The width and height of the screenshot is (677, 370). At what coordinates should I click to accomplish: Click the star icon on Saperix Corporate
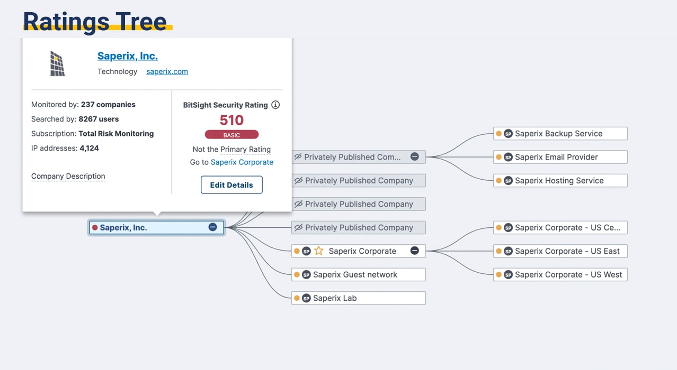coord(318,251)
